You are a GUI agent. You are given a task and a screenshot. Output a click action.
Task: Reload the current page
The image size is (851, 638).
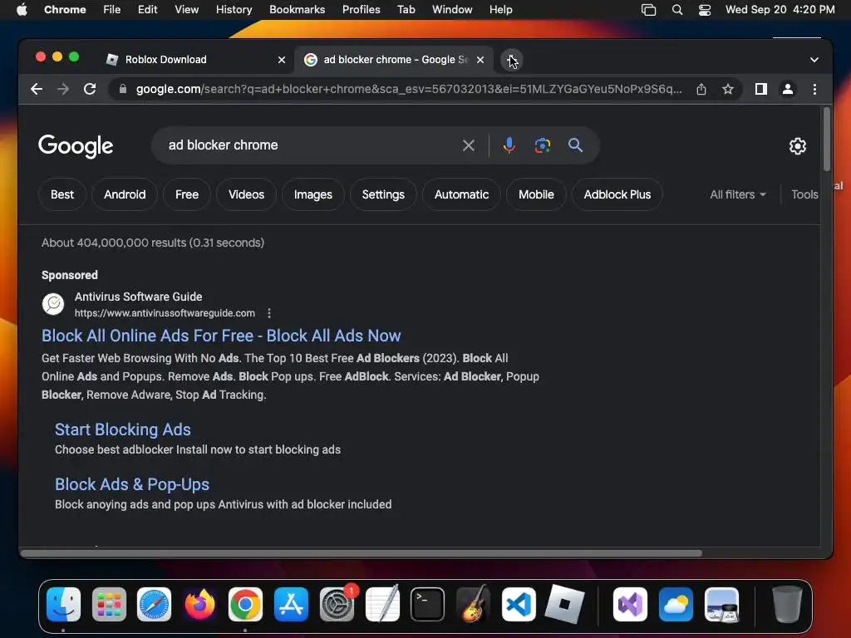[90, 89]
